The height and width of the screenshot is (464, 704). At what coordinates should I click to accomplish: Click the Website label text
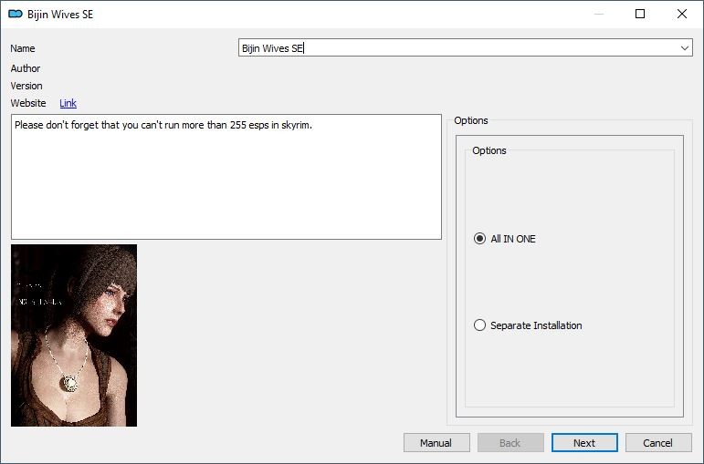point(28,103)
